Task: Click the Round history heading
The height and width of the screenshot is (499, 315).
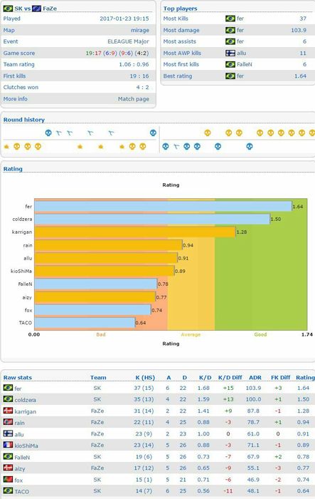Action: click(x=23, y=120)
